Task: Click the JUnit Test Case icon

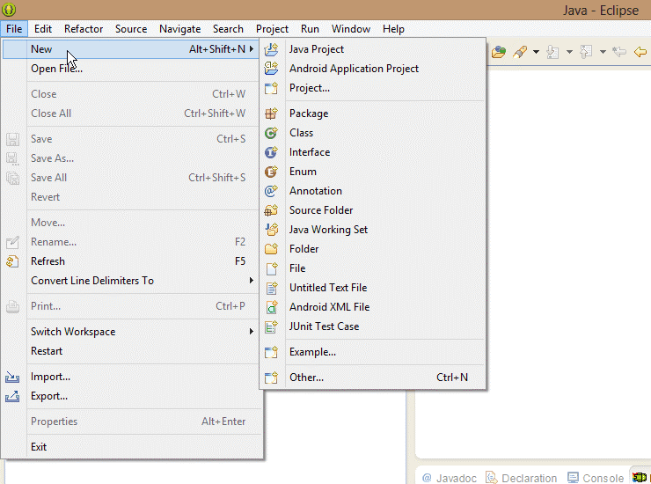Action: (x=271, y=326)
